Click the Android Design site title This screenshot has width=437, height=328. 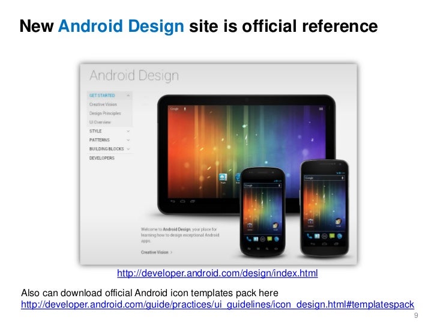(x=134, y=76)
